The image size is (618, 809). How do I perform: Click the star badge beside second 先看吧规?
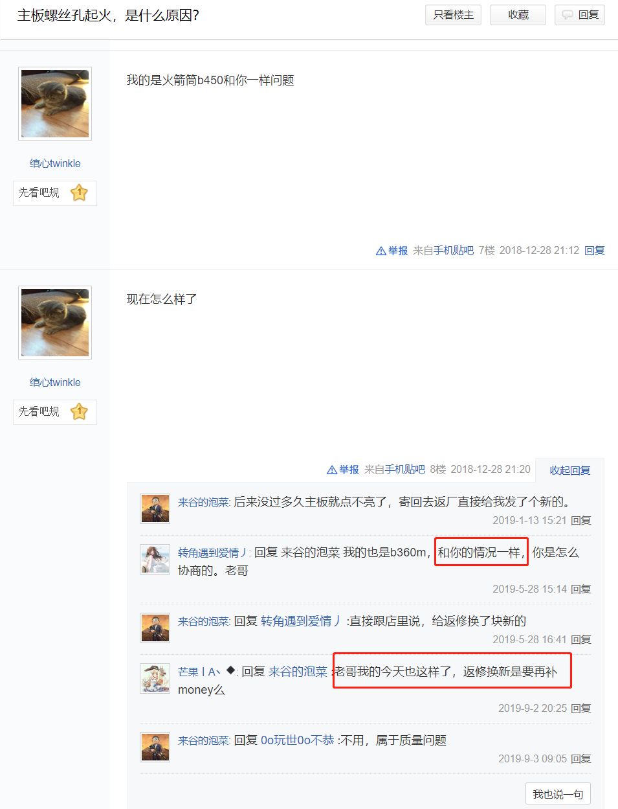(x=79, y=411)
